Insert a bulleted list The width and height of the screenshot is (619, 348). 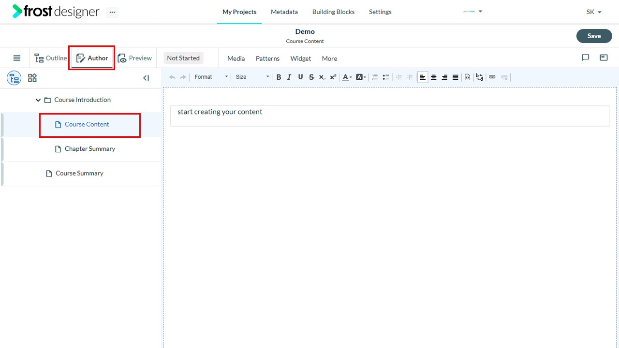(386, 77)
